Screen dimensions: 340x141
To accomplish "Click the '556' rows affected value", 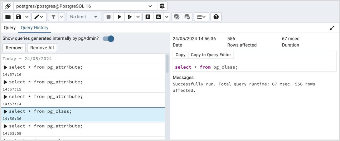I will coord(231,39).
